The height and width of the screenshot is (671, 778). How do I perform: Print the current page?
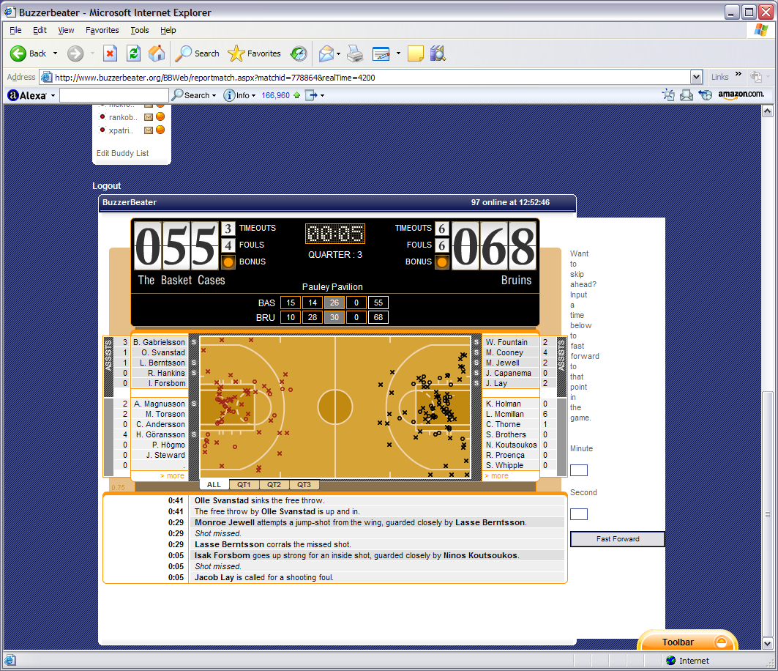[355, 53]
